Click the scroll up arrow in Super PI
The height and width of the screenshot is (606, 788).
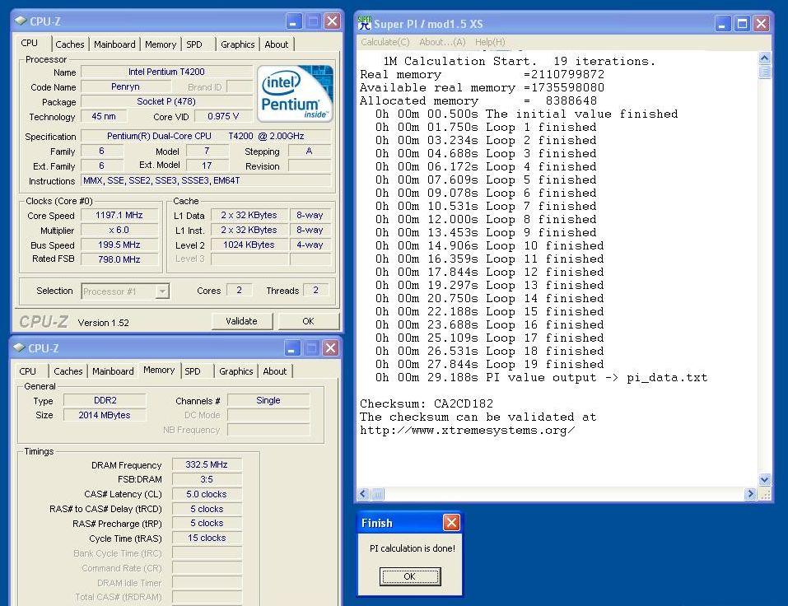pyautogui.click(x=764, y=58)
